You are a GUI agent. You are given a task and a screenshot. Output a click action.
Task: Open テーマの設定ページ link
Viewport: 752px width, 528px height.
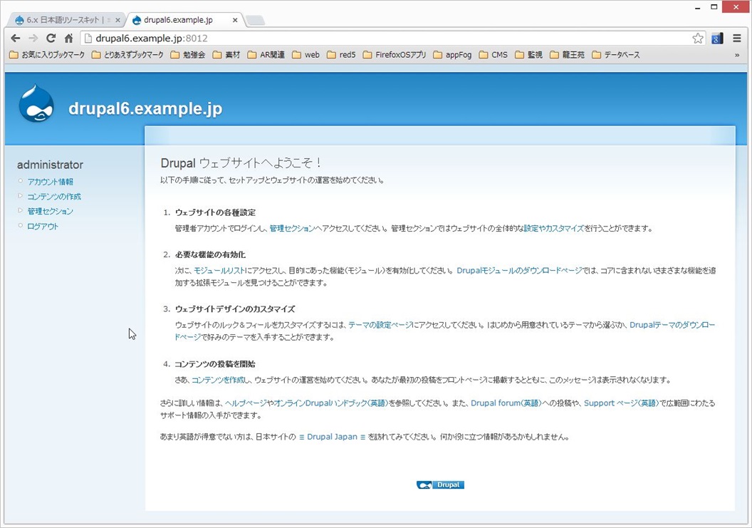[380, 325]
